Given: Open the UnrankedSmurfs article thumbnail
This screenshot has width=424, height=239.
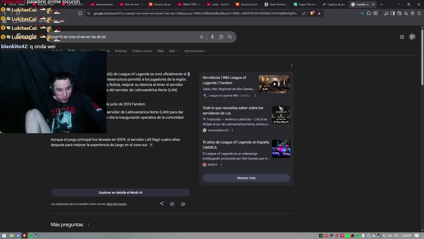Looking at the screenshot, I should [281, 115].
